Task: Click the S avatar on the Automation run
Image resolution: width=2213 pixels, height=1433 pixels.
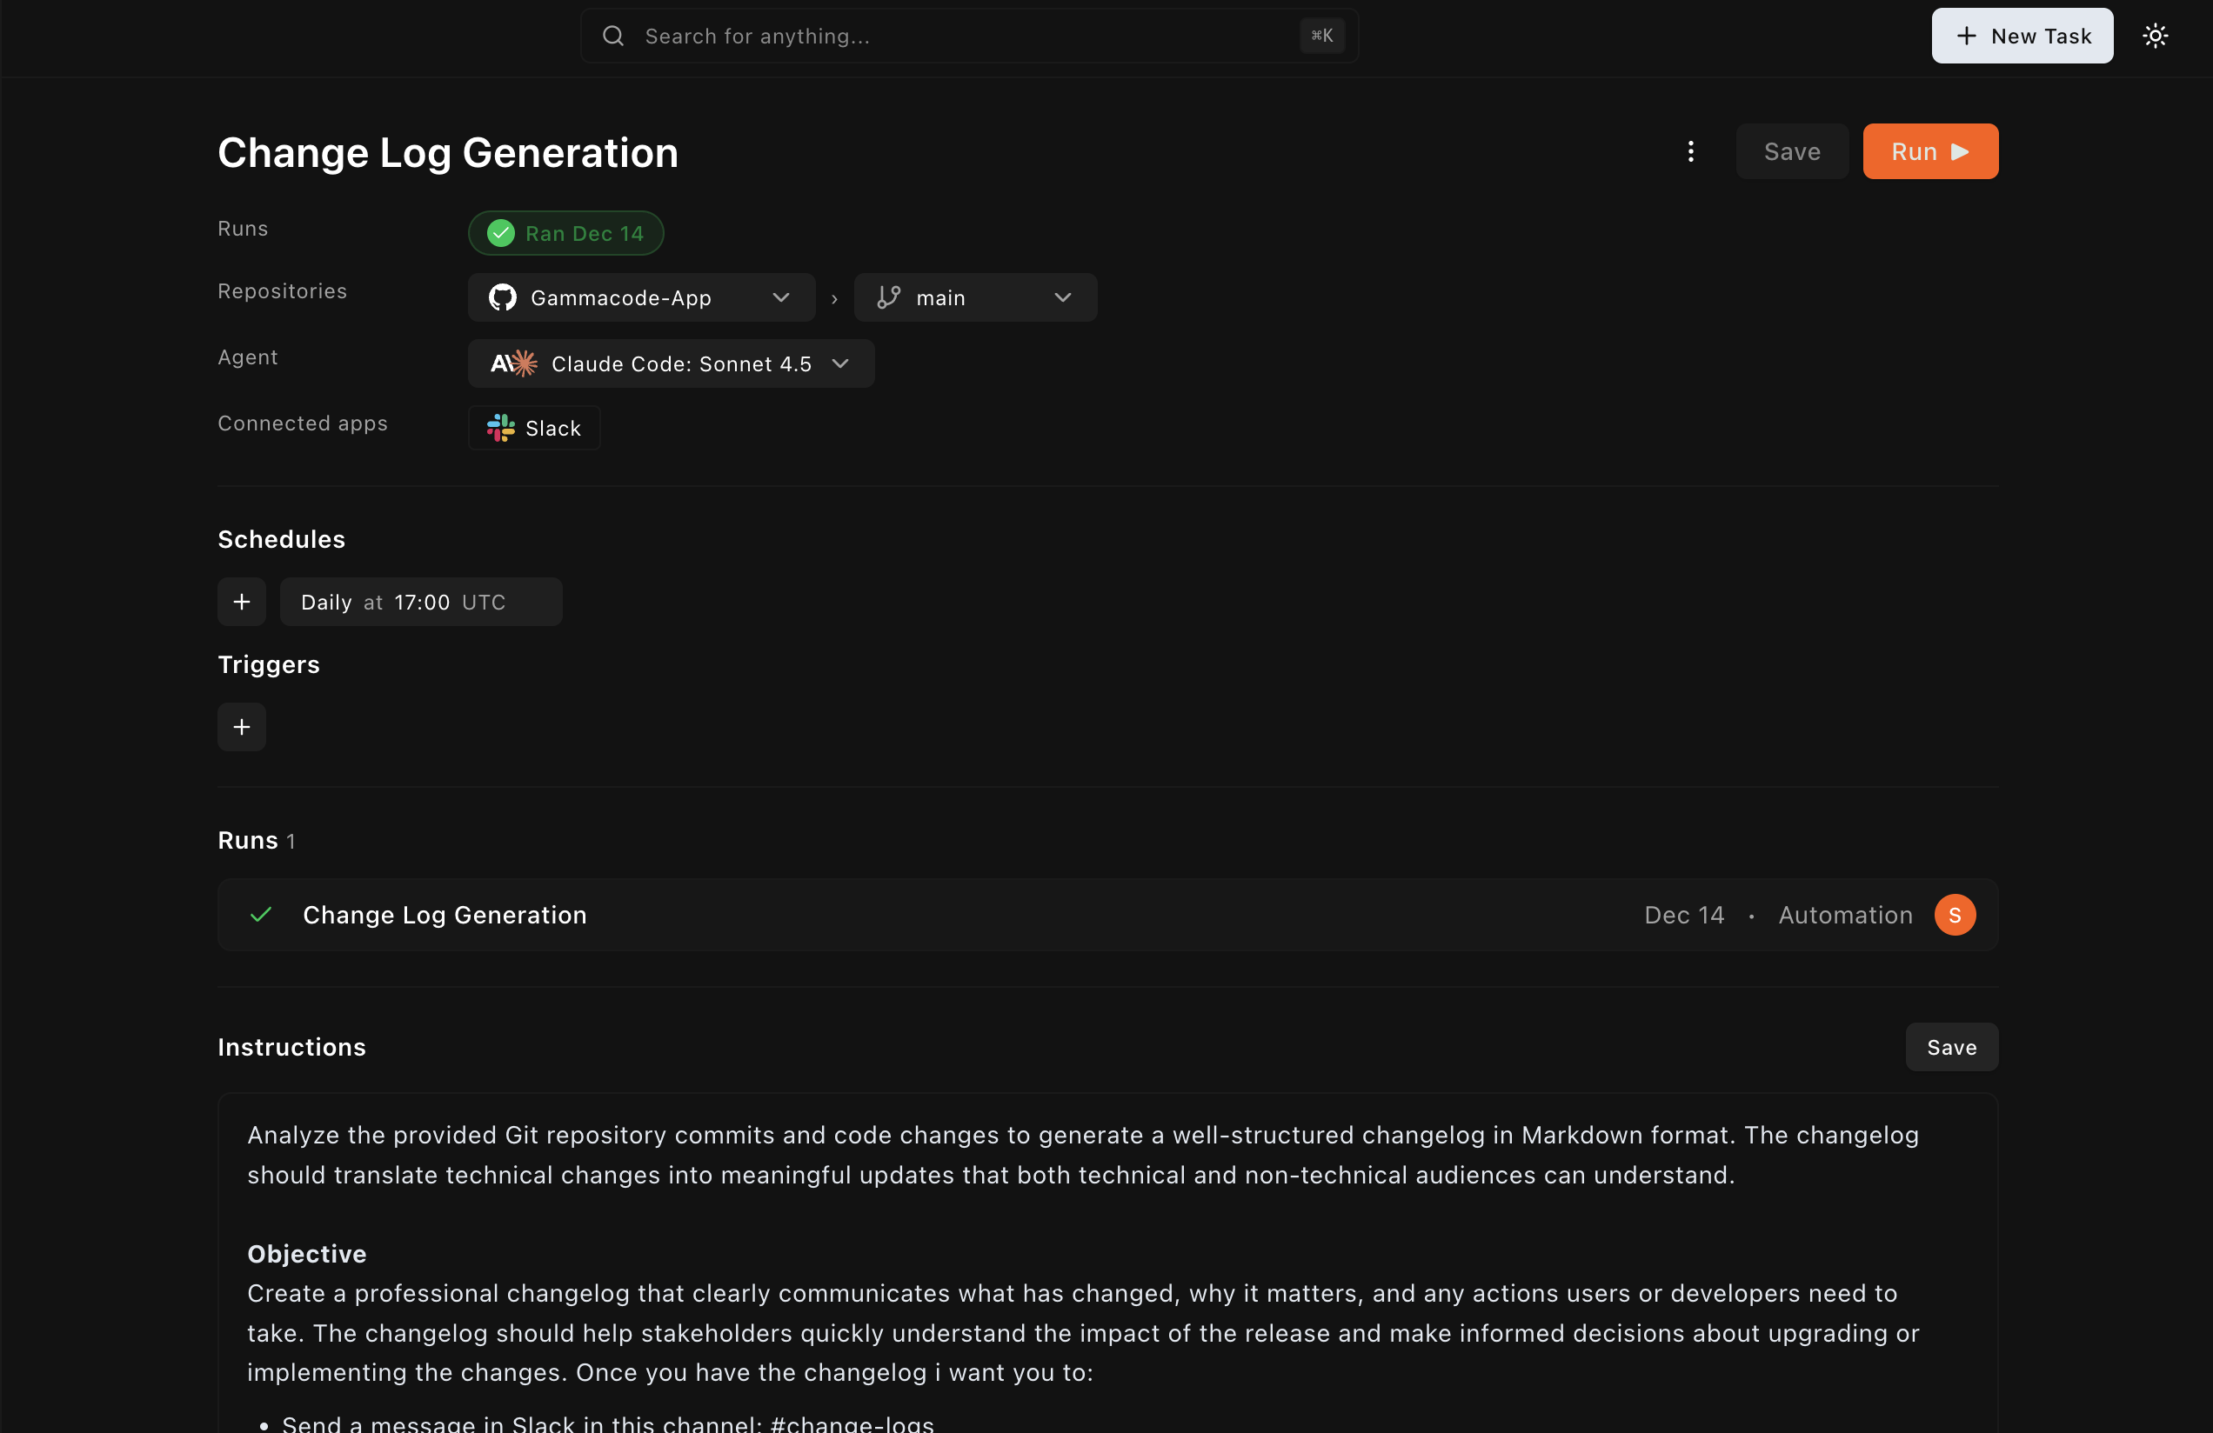Action: coord(1954,915)
